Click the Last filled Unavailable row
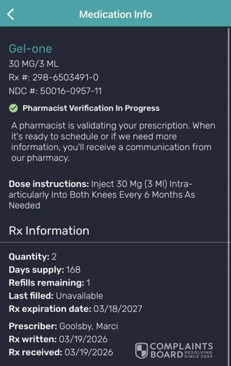The image size is (231, 366). point(56,296)
